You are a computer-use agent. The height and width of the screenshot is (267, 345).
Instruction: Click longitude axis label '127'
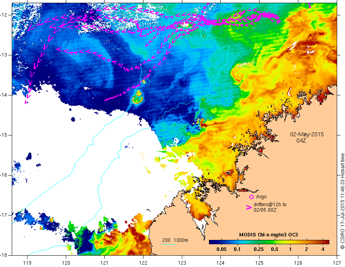pyautogui.click(x=337, y=263)
